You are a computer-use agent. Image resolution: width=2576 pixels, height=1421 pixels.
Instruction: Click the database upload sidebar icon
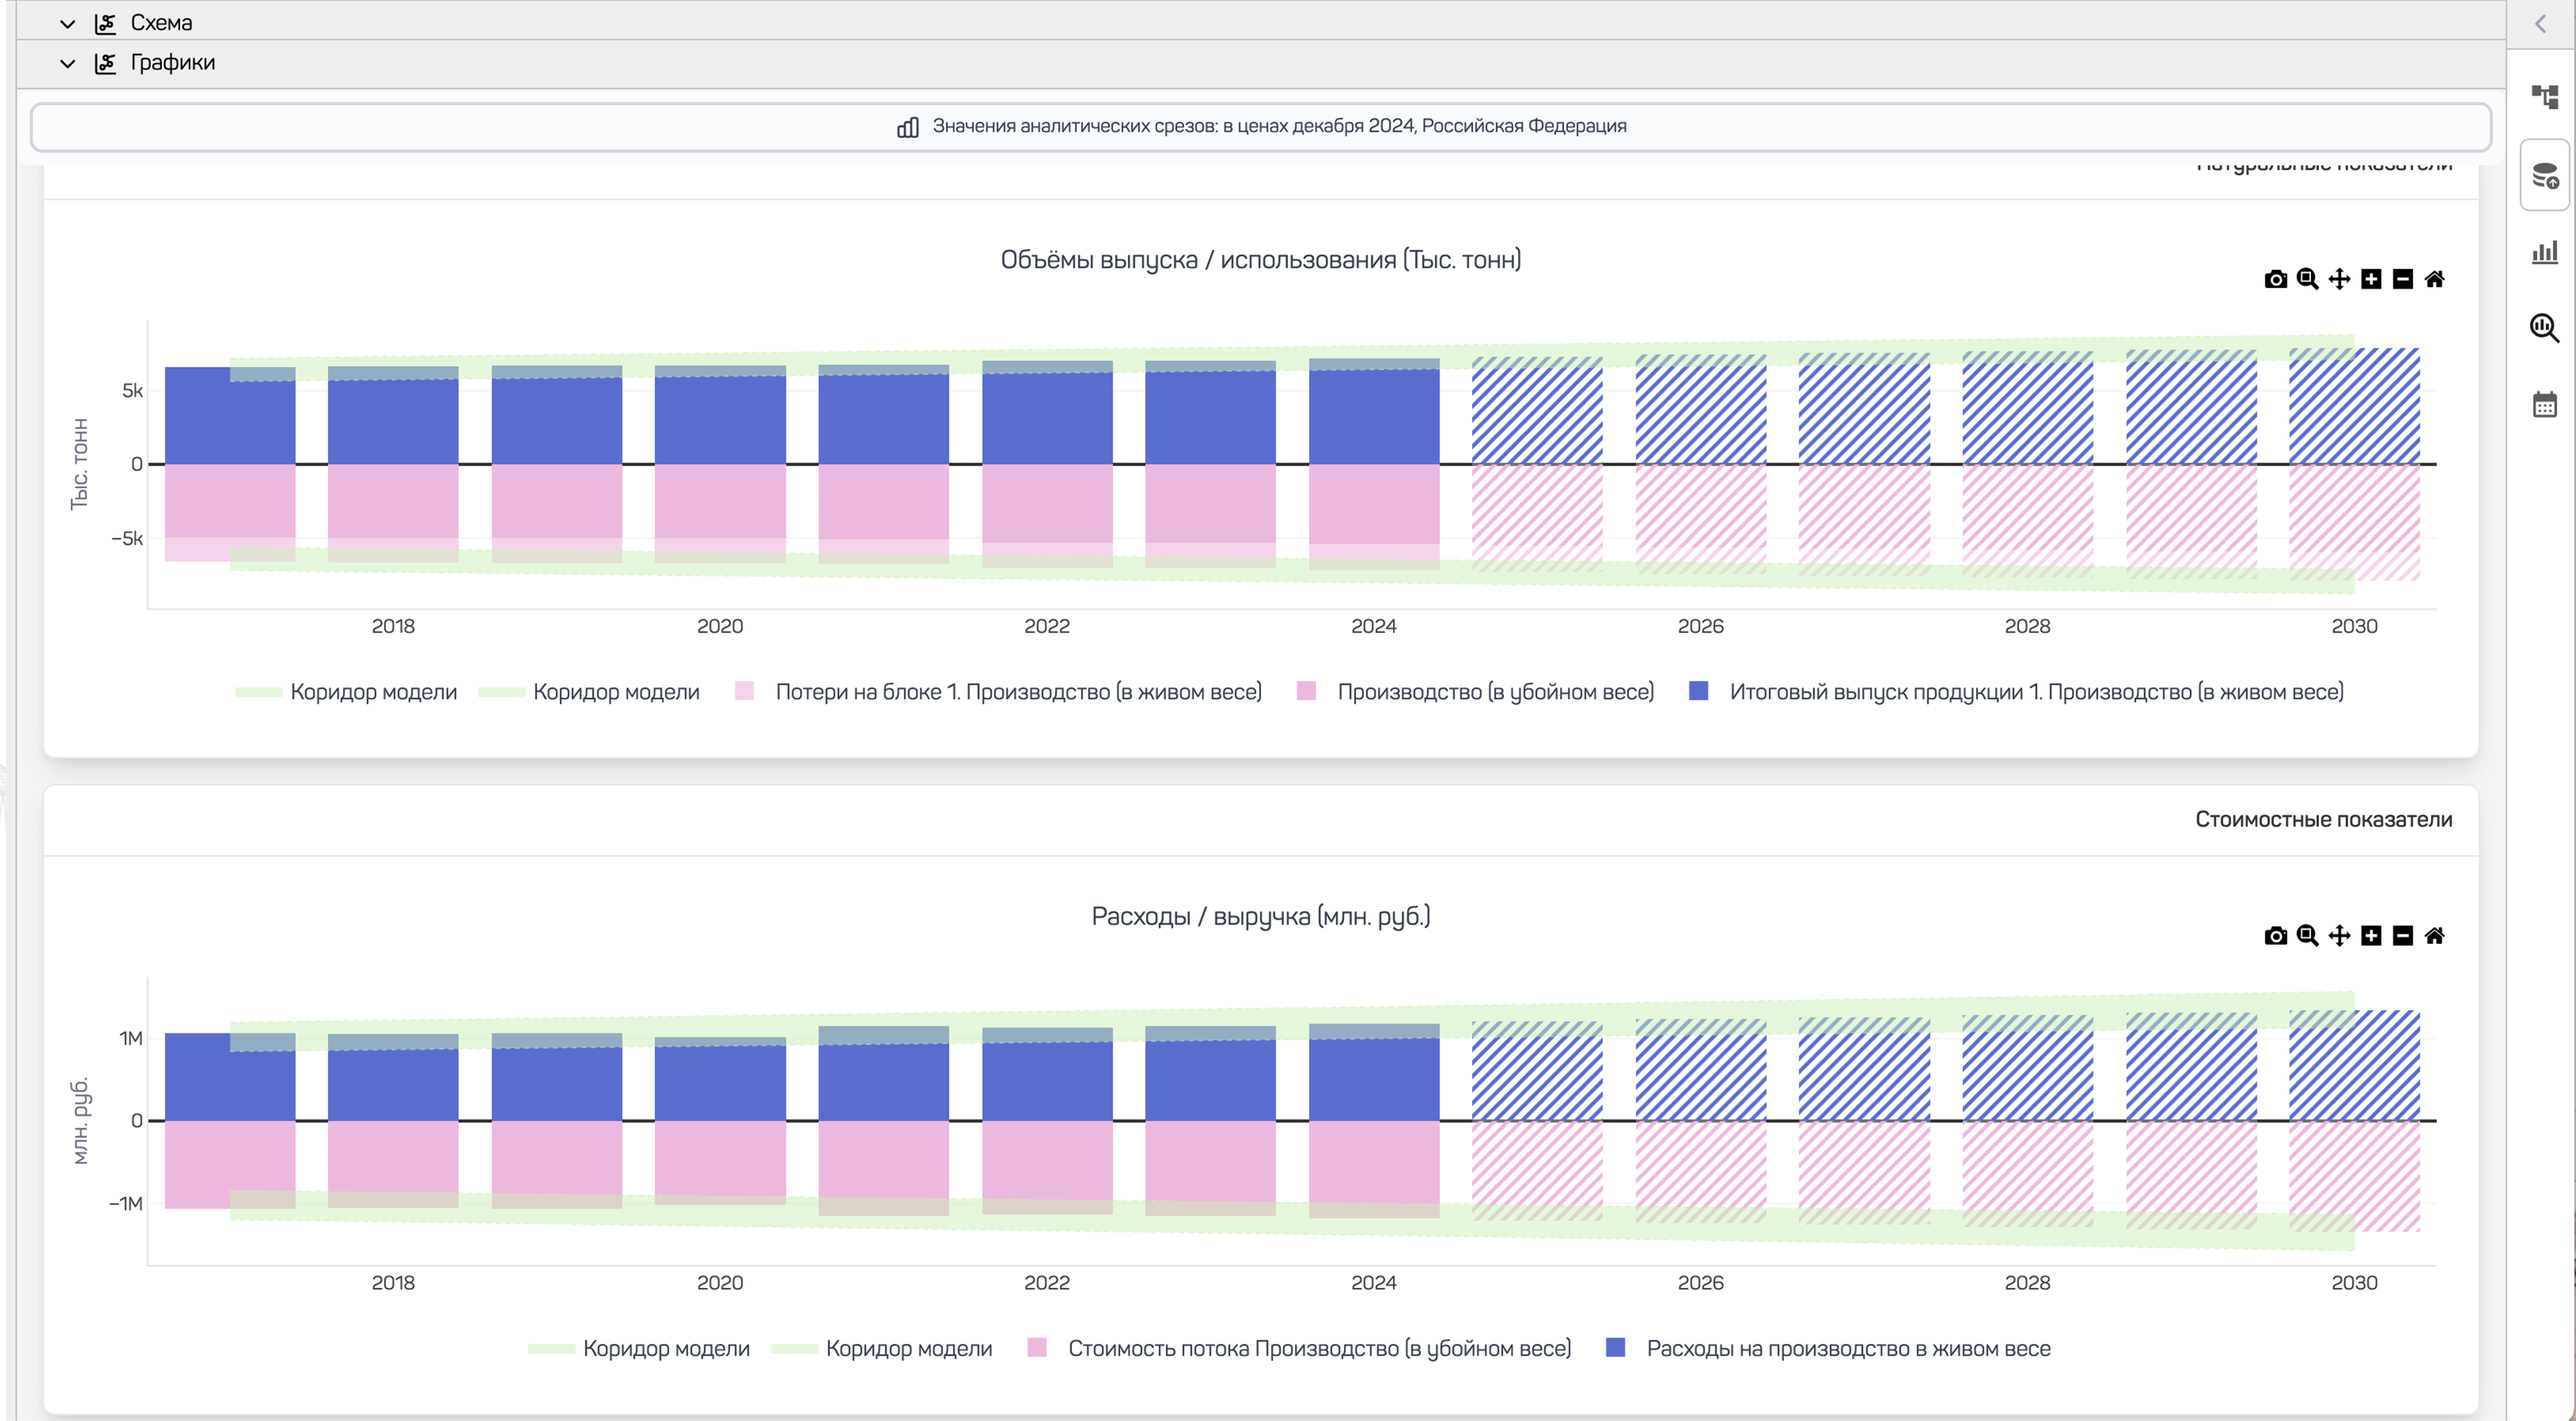click(2544, 176)
